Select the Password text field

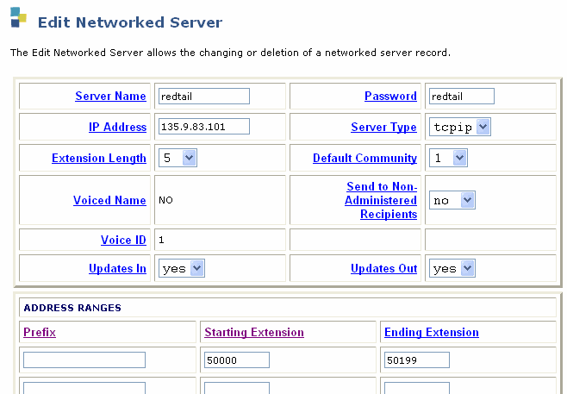click(461, 97)
